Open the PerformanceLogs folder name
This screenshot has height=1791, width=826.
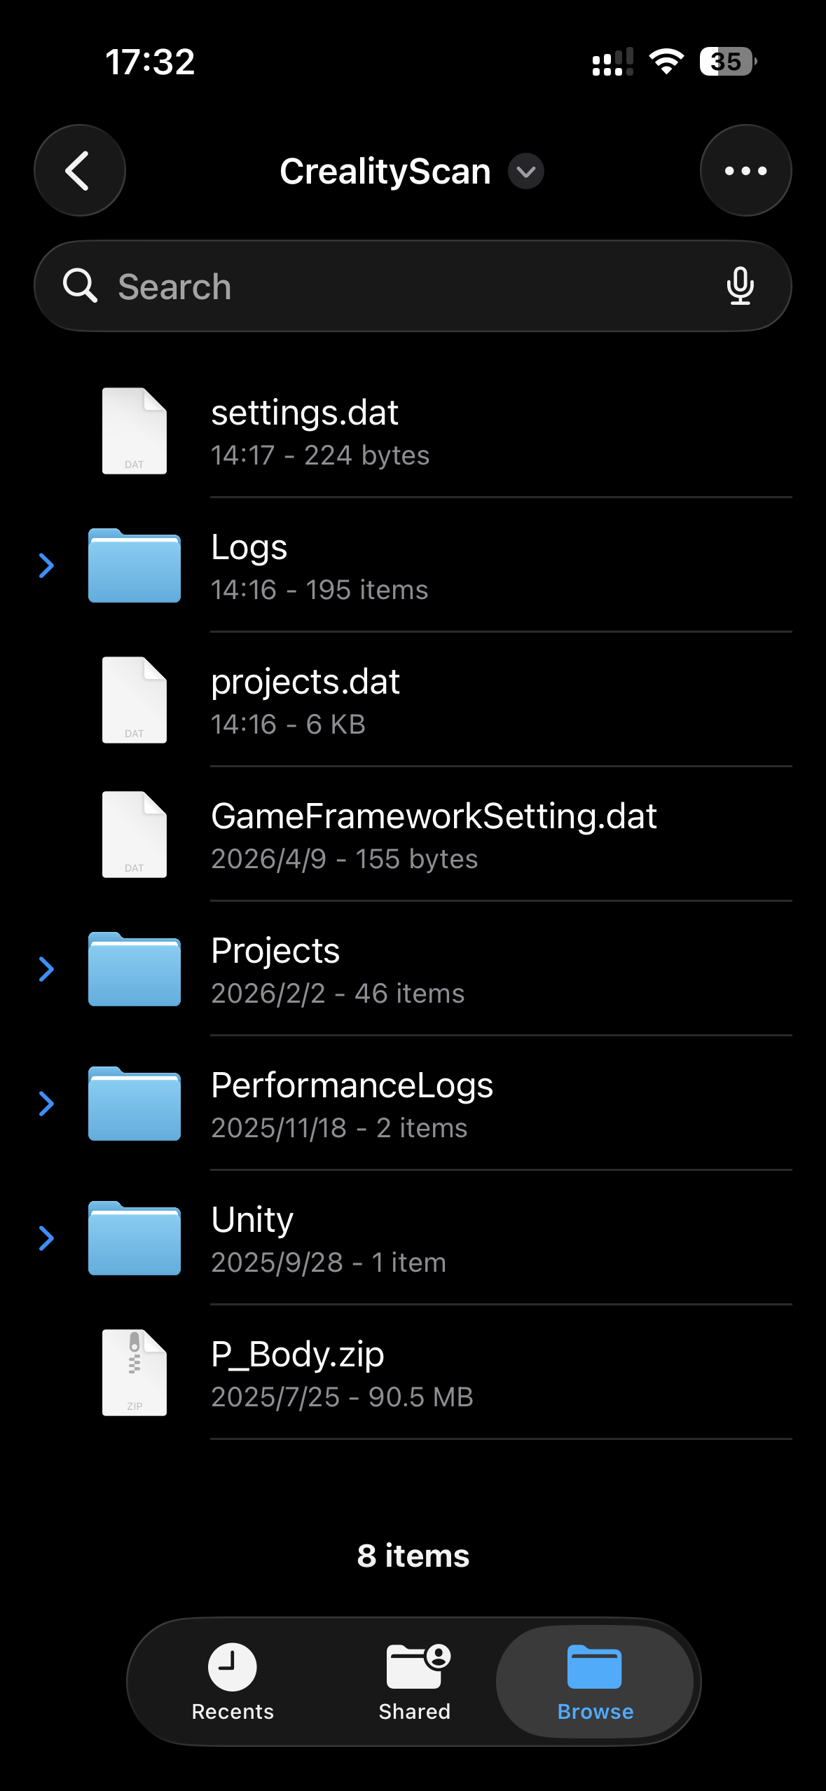(352, 1085)
